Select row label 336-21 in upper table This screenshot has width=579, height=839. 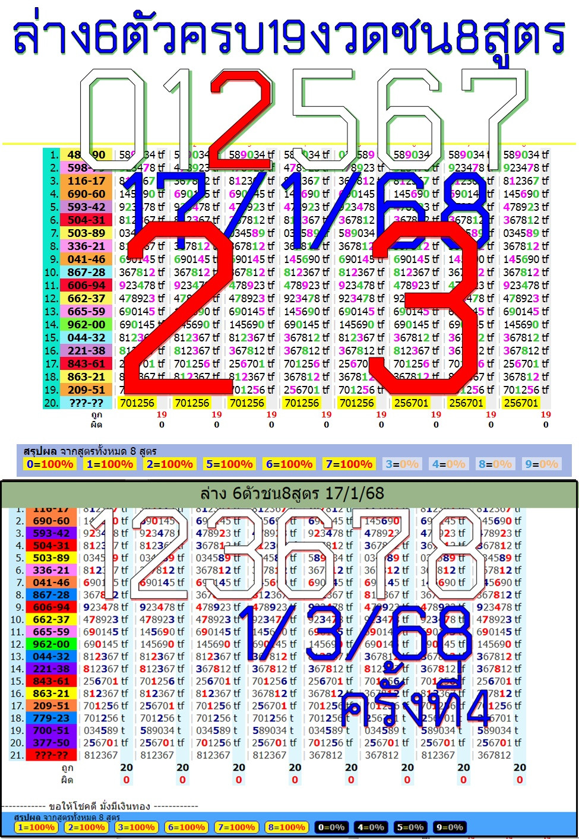click(86, 246)
